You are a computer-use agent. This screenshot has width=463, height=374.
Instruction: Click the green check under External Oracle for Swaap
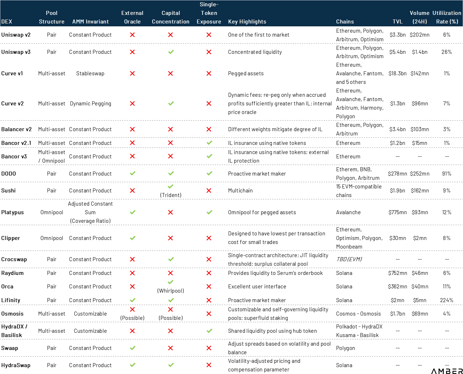(133, 348)
